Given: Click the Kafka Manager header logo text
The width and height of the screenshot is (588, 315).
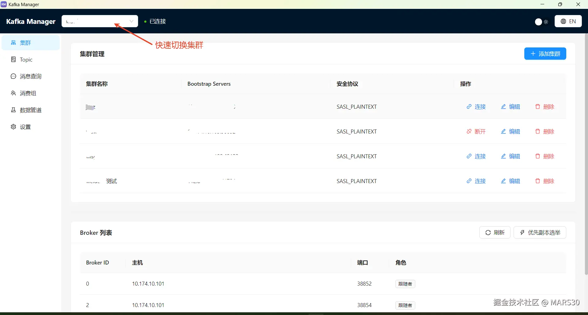Looking at the screenshot, I should tap(31, 21).
